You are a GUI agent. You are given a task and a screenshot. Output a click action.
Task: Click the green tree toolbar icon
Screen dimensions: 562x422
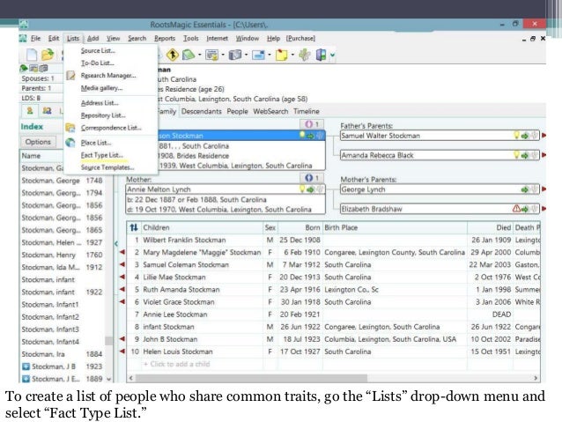[305, 55]
